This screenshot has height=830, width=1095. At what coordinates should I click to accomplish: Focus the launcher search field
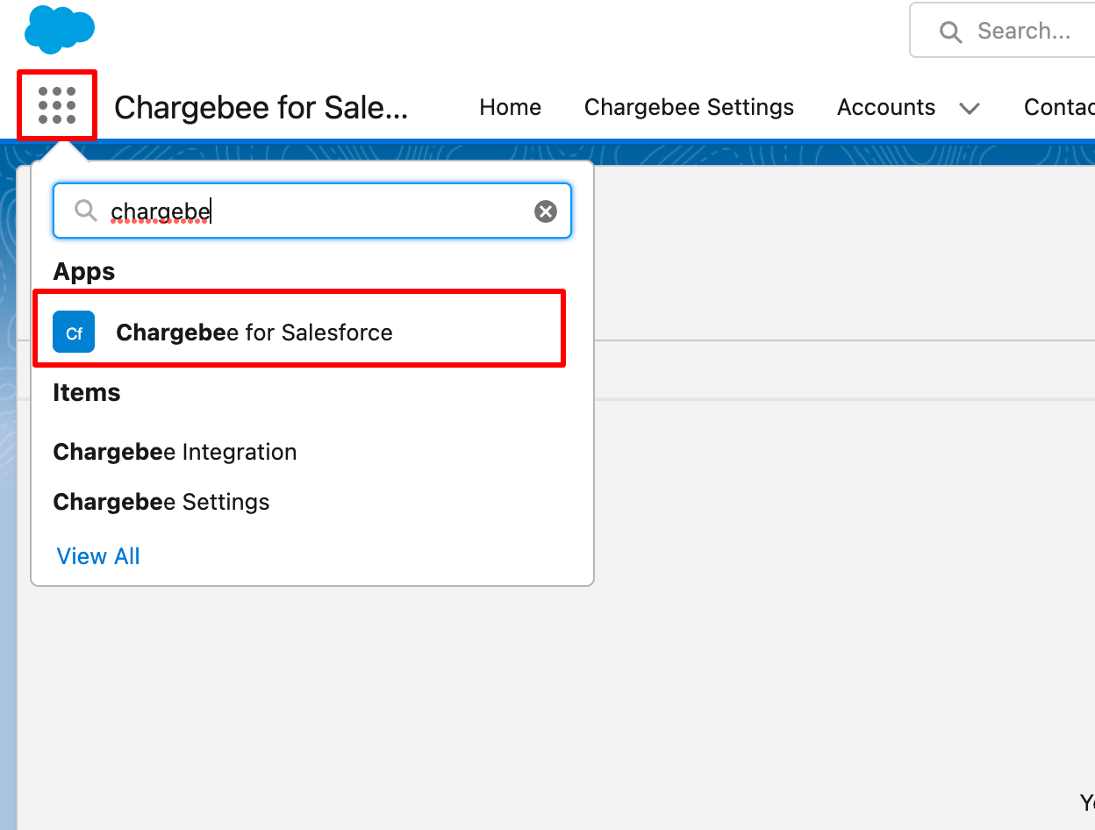pos(312,211)
